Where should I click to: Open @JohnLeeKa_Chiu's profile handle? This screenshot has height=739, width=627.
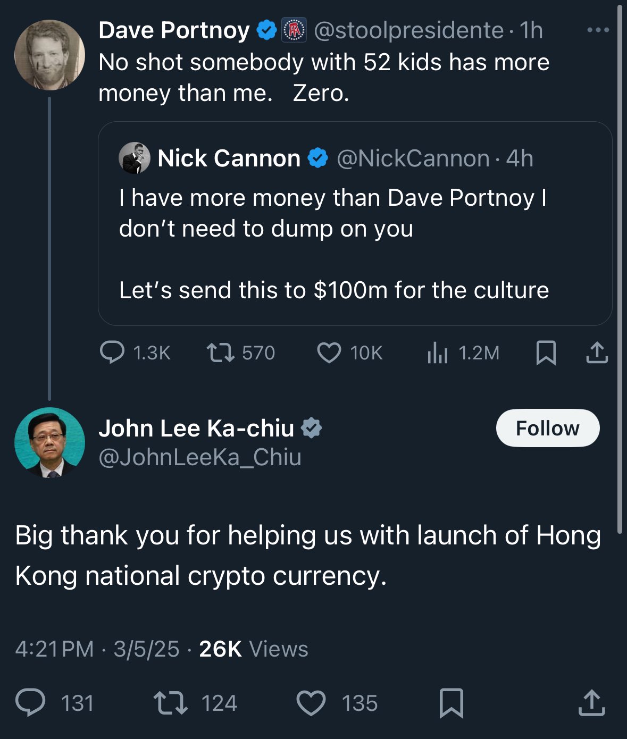pyautogui.click(x=199, y=458)
